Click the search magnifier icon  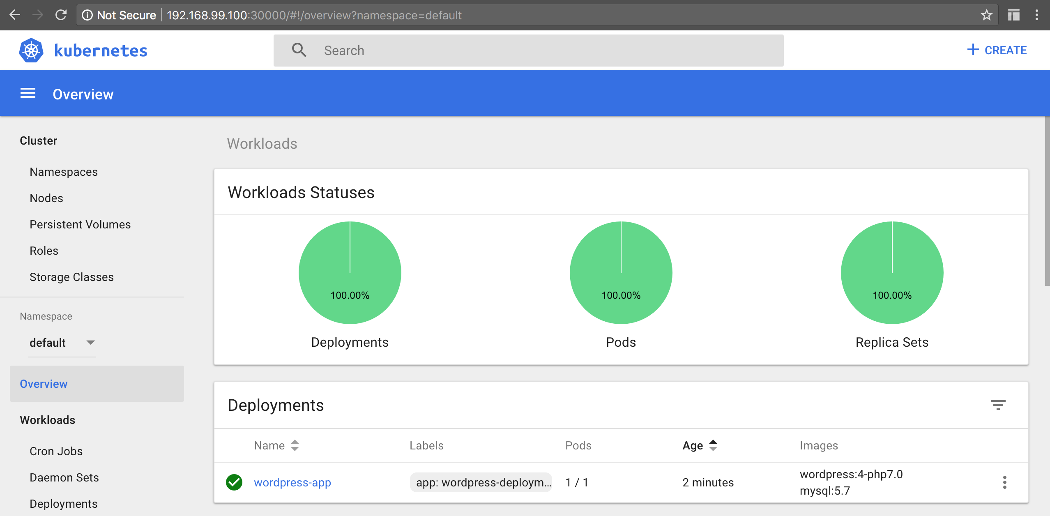[299, 50]
